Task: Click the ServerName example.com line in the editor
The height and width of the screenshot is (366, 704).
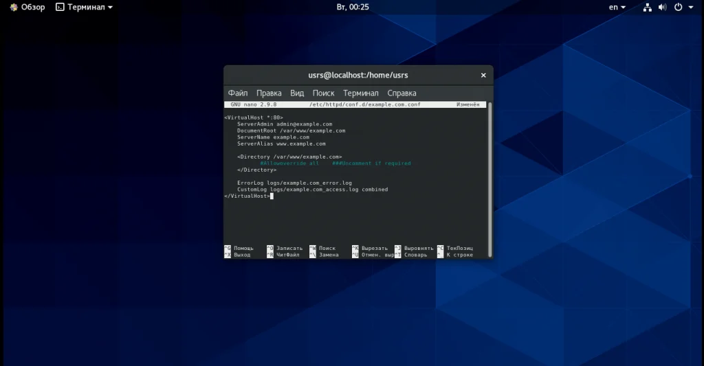Action: point(273,137)
